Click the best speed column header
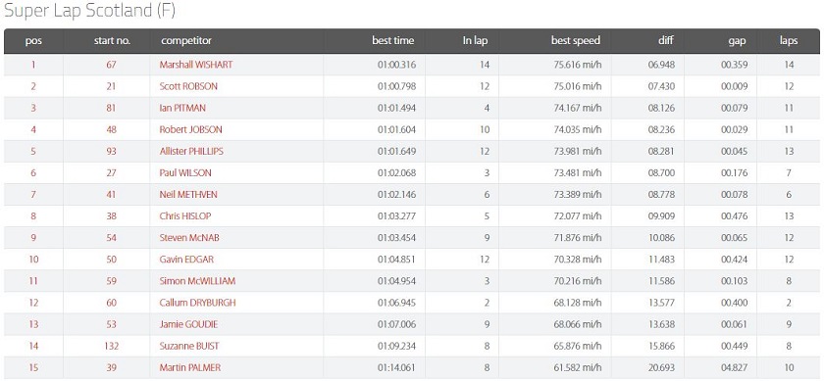The width and height of the screenshot is (824, 381). (x=576, y=40)
